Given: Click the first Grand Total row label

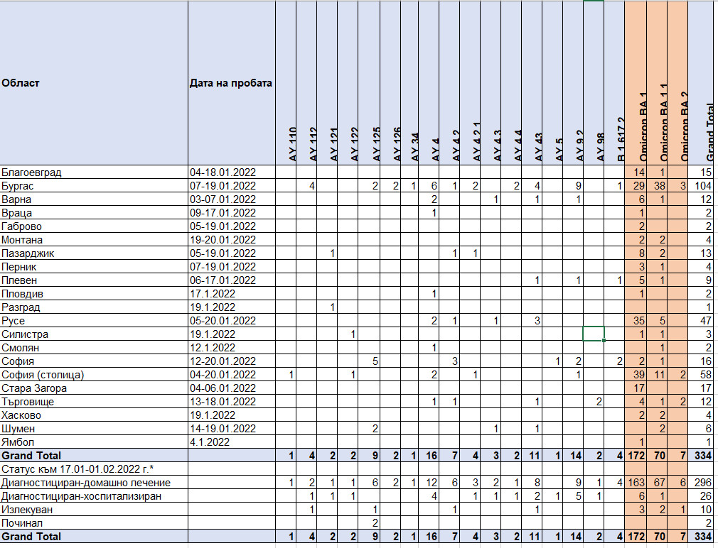Looking at the screenshot, I should (94, 456).
